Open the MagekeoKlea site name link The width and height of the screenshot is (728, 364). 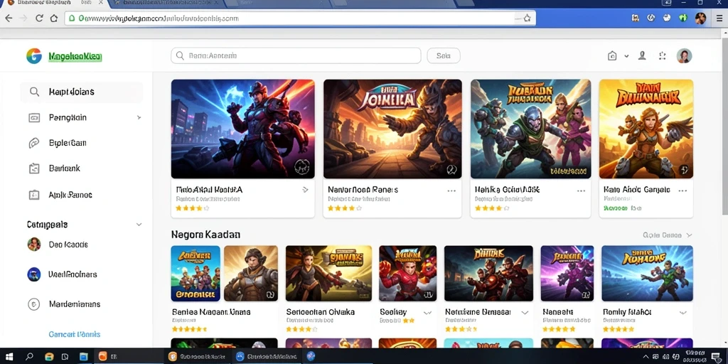coord(75,57)
